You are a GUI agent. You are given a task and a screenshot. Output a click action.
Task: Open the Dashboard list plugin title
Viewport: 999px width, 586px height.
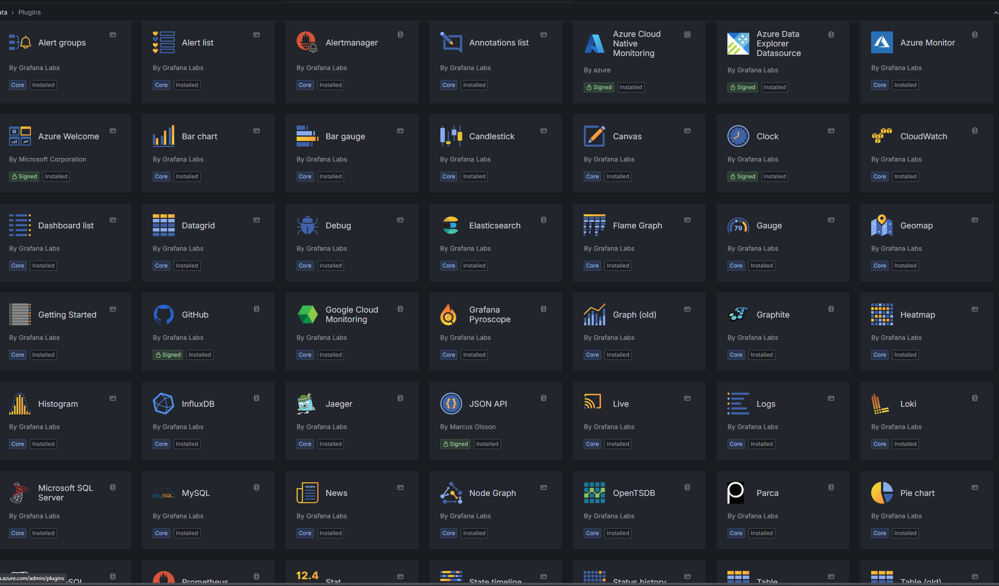(x=66, y=225)
